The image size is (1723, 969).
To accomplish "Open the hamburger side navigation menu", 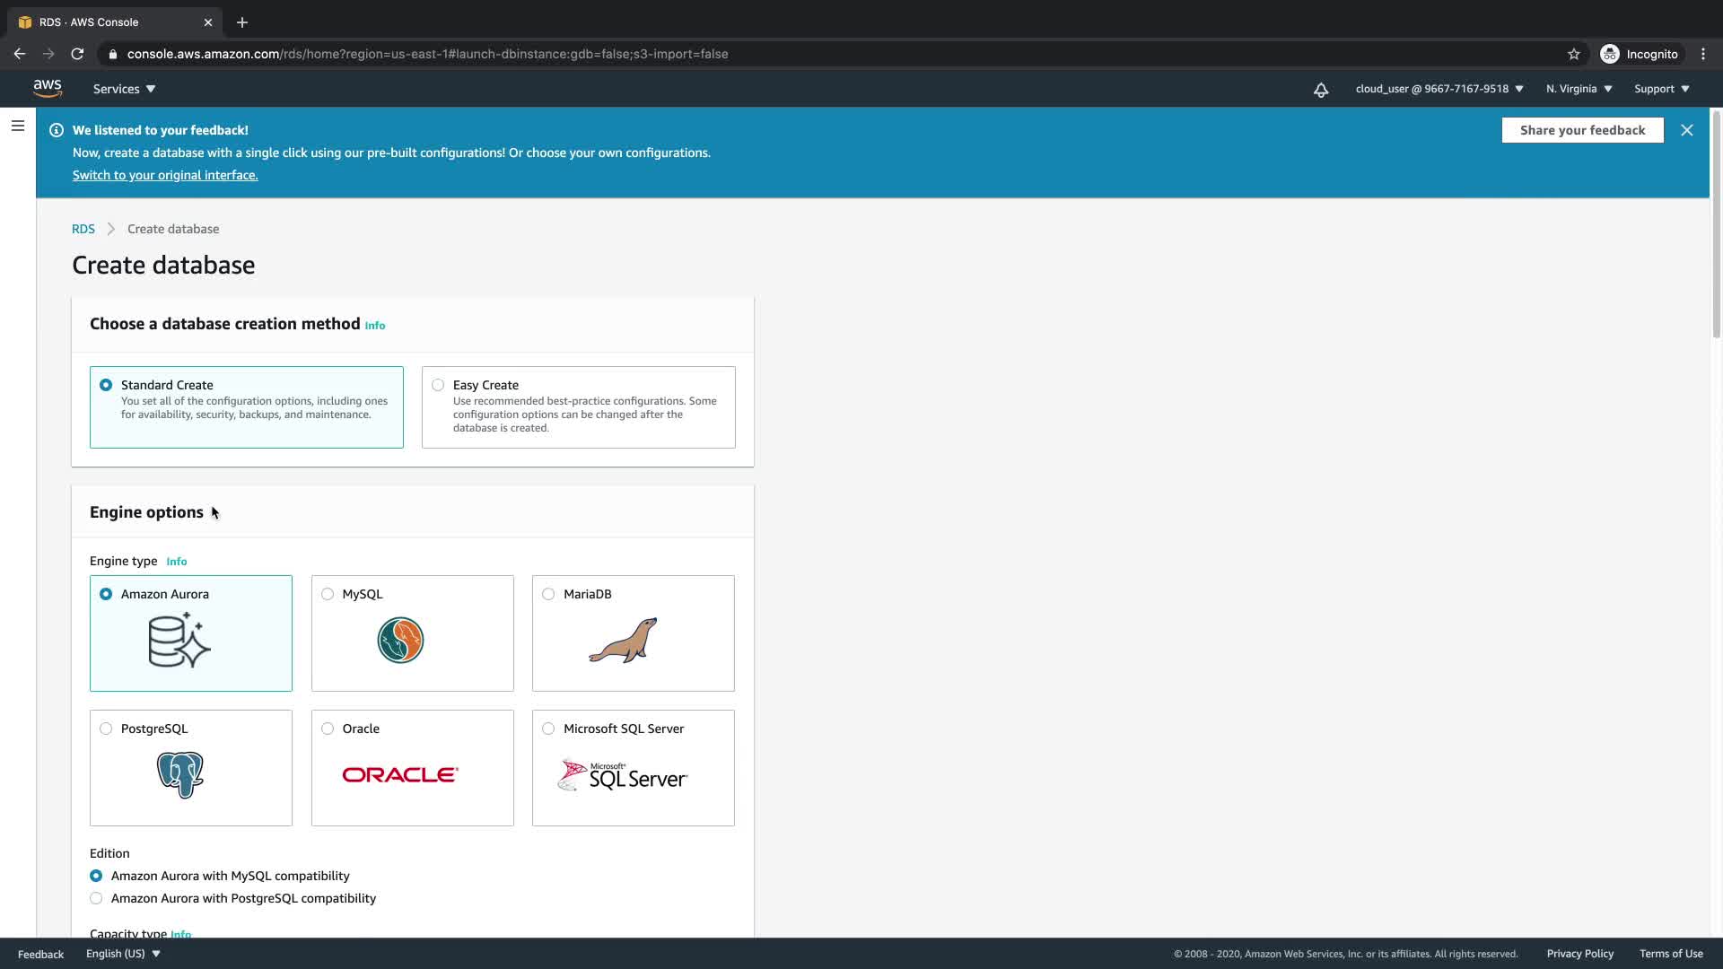I will pos(18,126).
